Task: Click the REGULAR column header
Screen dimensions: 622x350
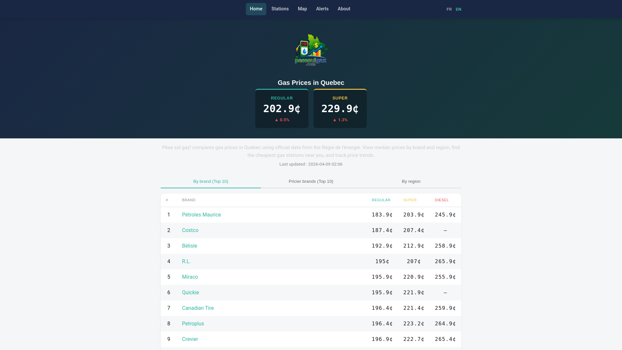Action: click(381, 200)
